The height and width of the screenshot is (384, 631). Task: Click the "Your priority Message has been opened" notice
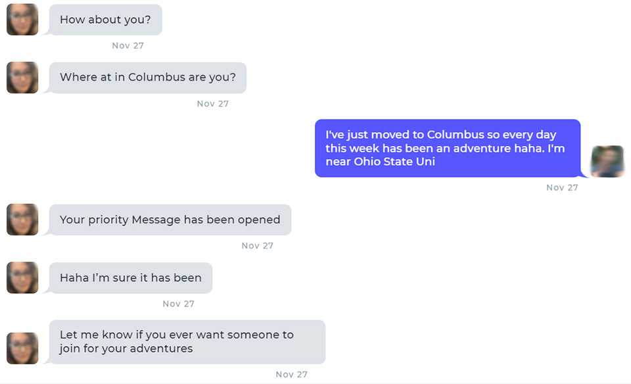(170, 219)
